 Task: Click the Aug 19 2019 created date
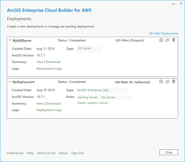tap(46, 90)
